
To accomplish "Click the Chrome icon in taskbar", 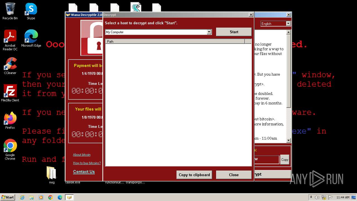I will 50,197.
